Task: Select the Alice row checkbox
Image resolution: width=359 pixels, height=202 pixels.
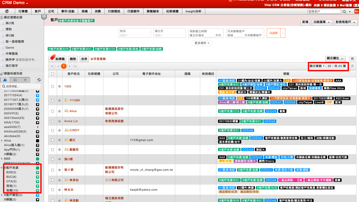Action: [52, 111]
